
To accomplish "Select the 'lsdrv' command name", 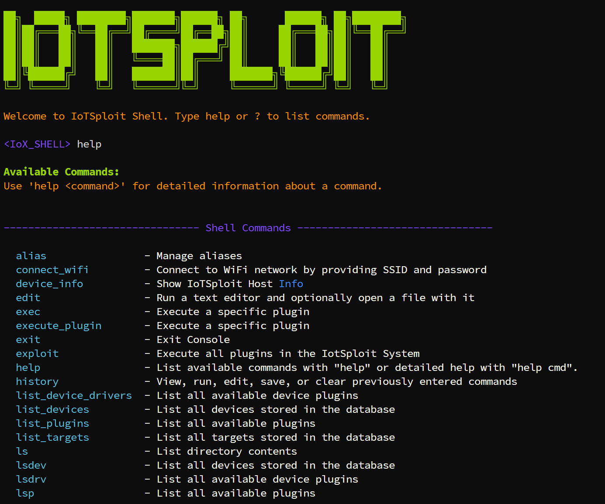I will coord(31,479).
